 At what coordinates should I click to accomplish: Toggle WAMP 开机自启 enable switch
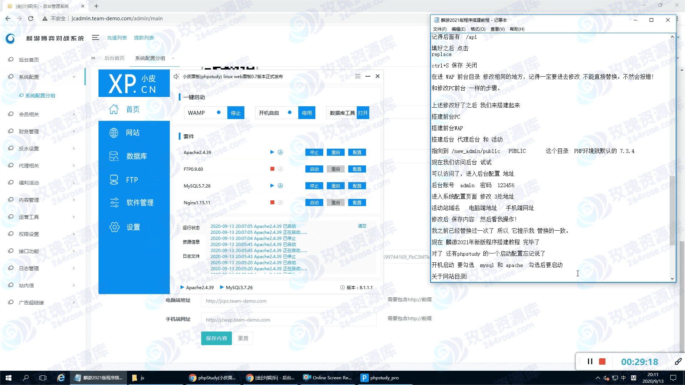(289, 113)
